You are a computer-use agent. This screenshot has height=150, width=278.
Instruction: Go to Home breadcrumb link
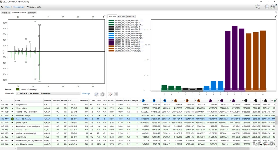click(x=8, y=7)
